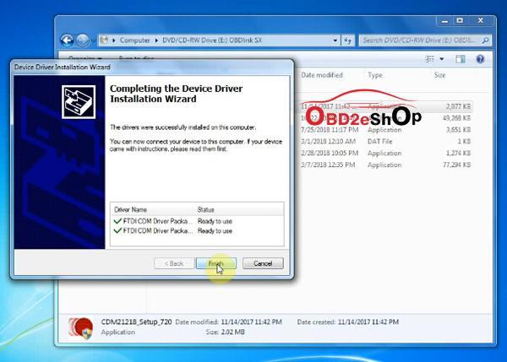Click the driver wizard device icon

tap(79, 102)
